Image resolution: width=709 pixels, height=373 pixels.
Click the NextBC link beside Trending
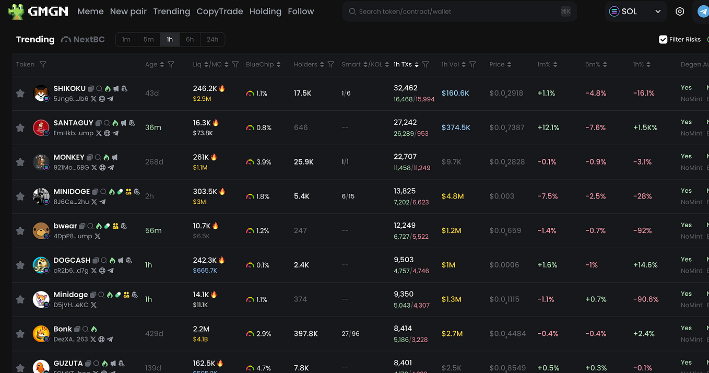(x=82, y=39)
